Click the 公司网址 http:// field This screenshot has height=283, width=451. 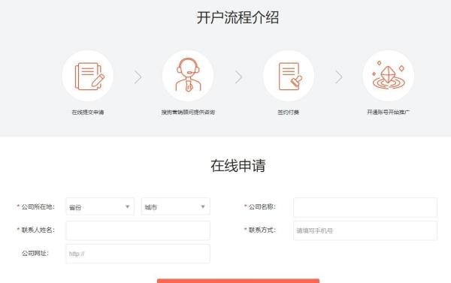[x=138, y=254]
